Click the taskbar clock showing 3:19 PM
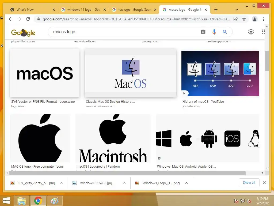 pos(262,201)
